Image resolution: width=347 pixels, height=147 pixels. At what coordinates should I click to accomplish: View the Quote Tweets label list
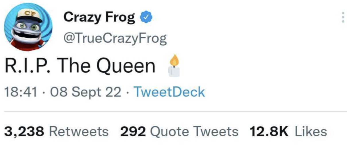point(194,132)
